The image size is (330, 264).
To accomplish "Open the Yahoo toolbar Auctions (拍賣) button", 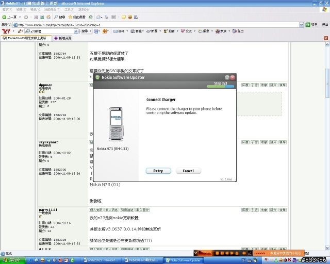I will [x=170, y=31].
